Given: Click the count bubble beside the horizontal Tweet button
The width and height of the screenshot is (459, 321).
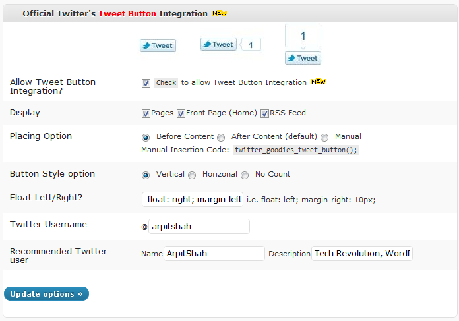Looking at the screenshot, I should pos(251,45).
